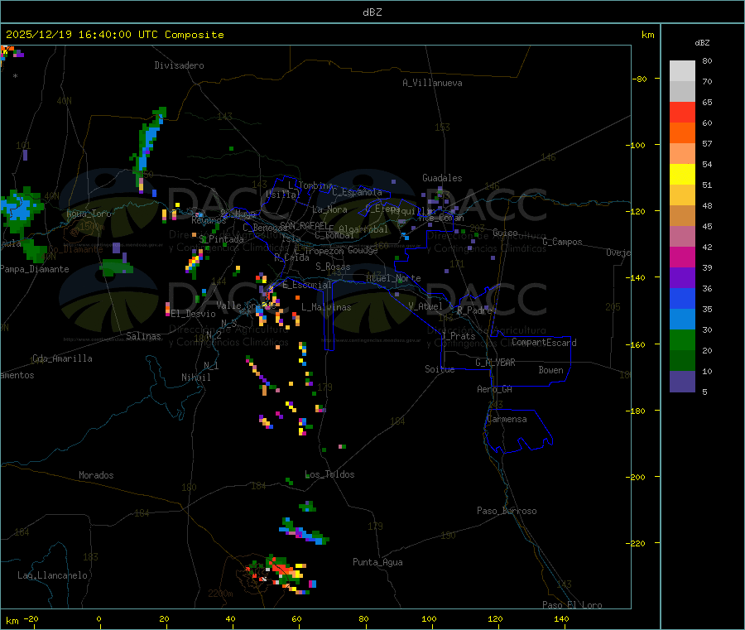This screenshot has height=630, width=745.
Task: Click the G_Campos location label
Action: [563, 242]
